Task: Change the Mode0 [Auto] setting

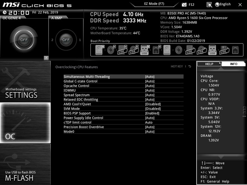Action: 150,132
